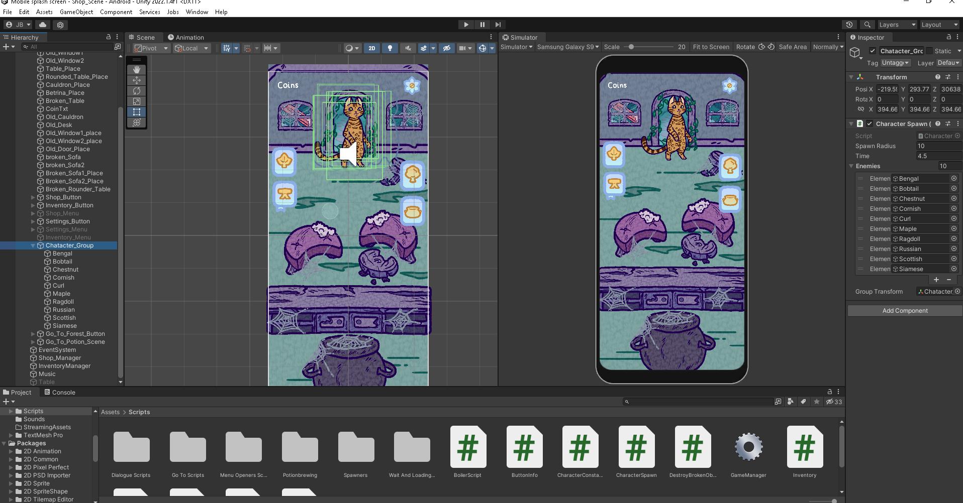
Task: Open the draw mode (shading) dropdown
Action: (x=352, y=48)
